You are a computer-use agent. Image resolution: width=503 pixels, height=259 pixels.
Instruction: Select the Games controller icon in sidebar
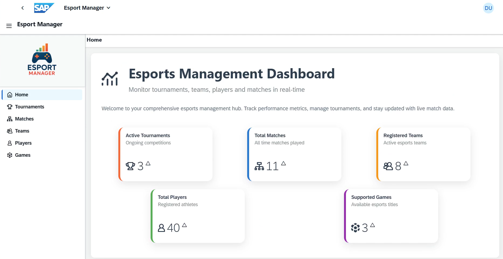coord(9,155)
